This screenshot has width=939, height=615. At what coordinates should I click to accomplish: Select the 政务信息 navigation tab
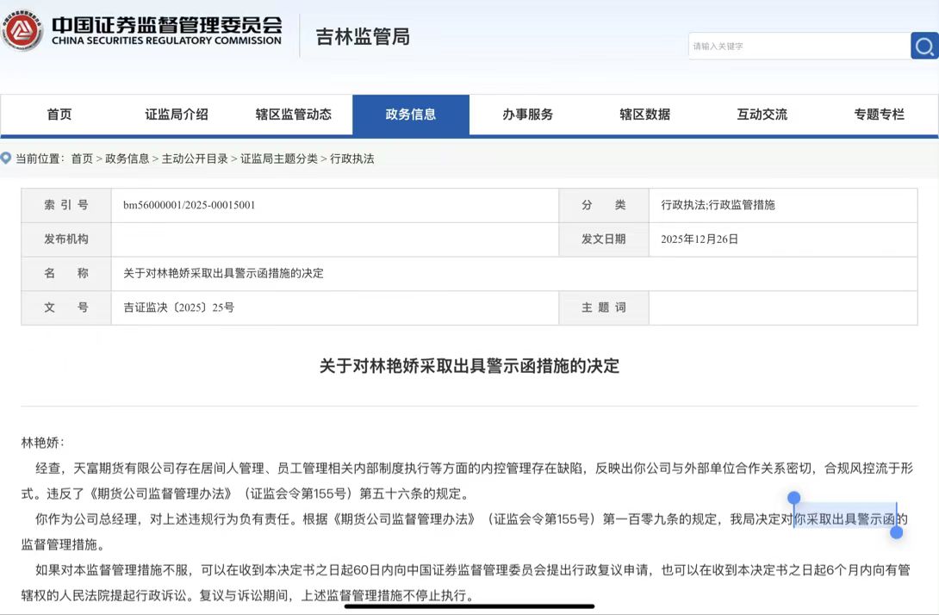[411, 115]
